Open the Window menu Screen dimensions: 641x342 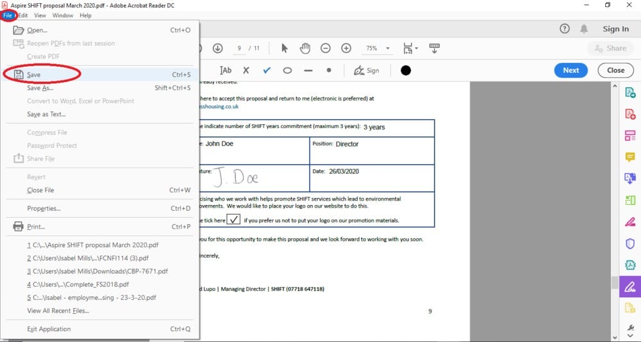tap(63, 15)
